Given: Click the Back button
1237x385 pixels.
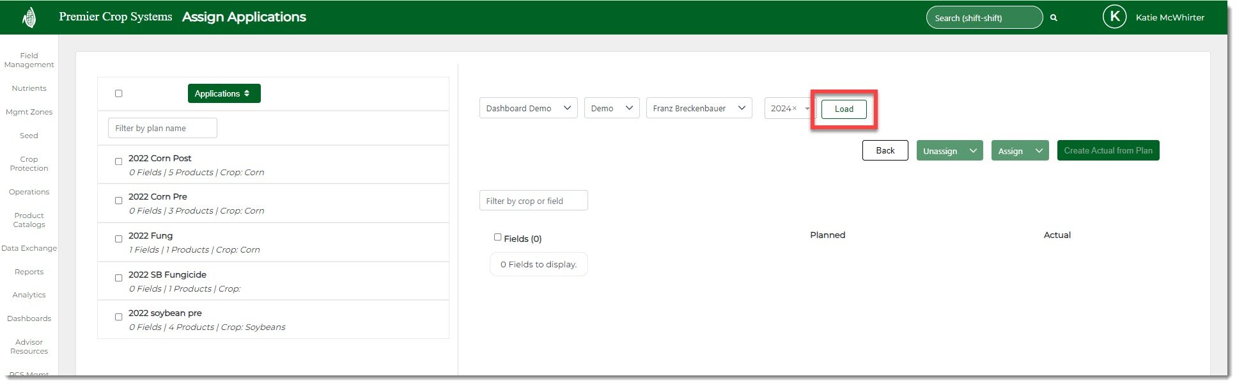Looking at the screenshot, I should (x=885, y=150).
